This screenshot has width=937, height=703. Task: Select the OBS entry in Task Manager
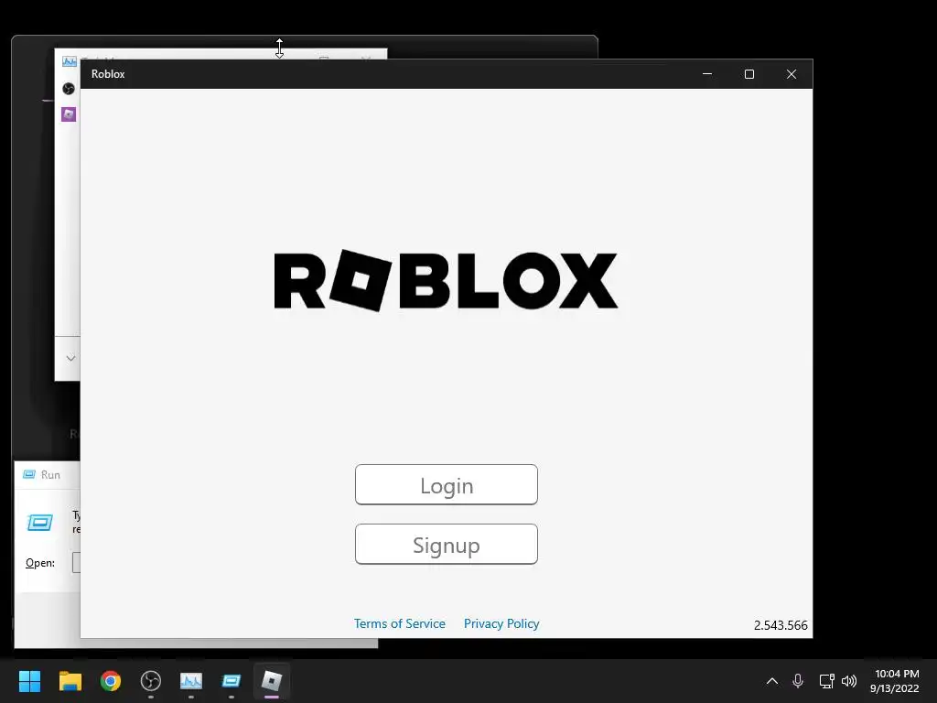69,89
